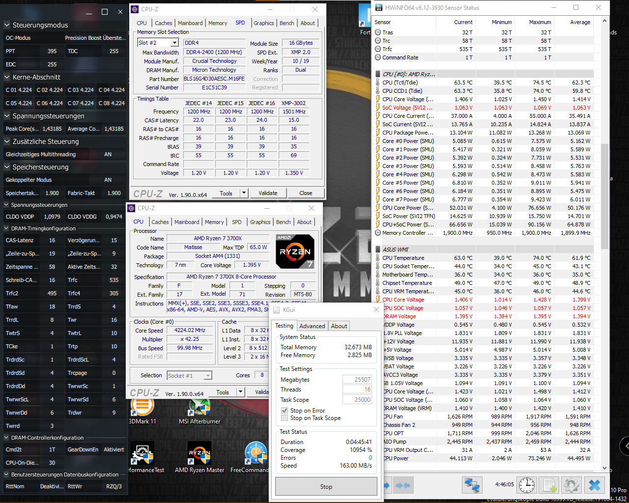This screenshot has height=503, width=629.
Task: Click the Task Scope field showing 25000
Action: tap(357, 400)
